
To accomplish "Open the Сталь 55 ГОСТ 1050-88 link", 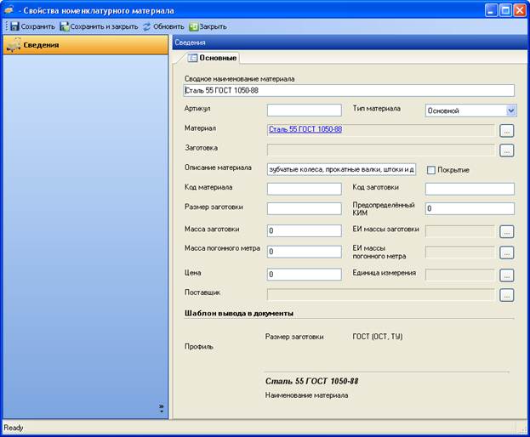I will click(x=305, y=129).
